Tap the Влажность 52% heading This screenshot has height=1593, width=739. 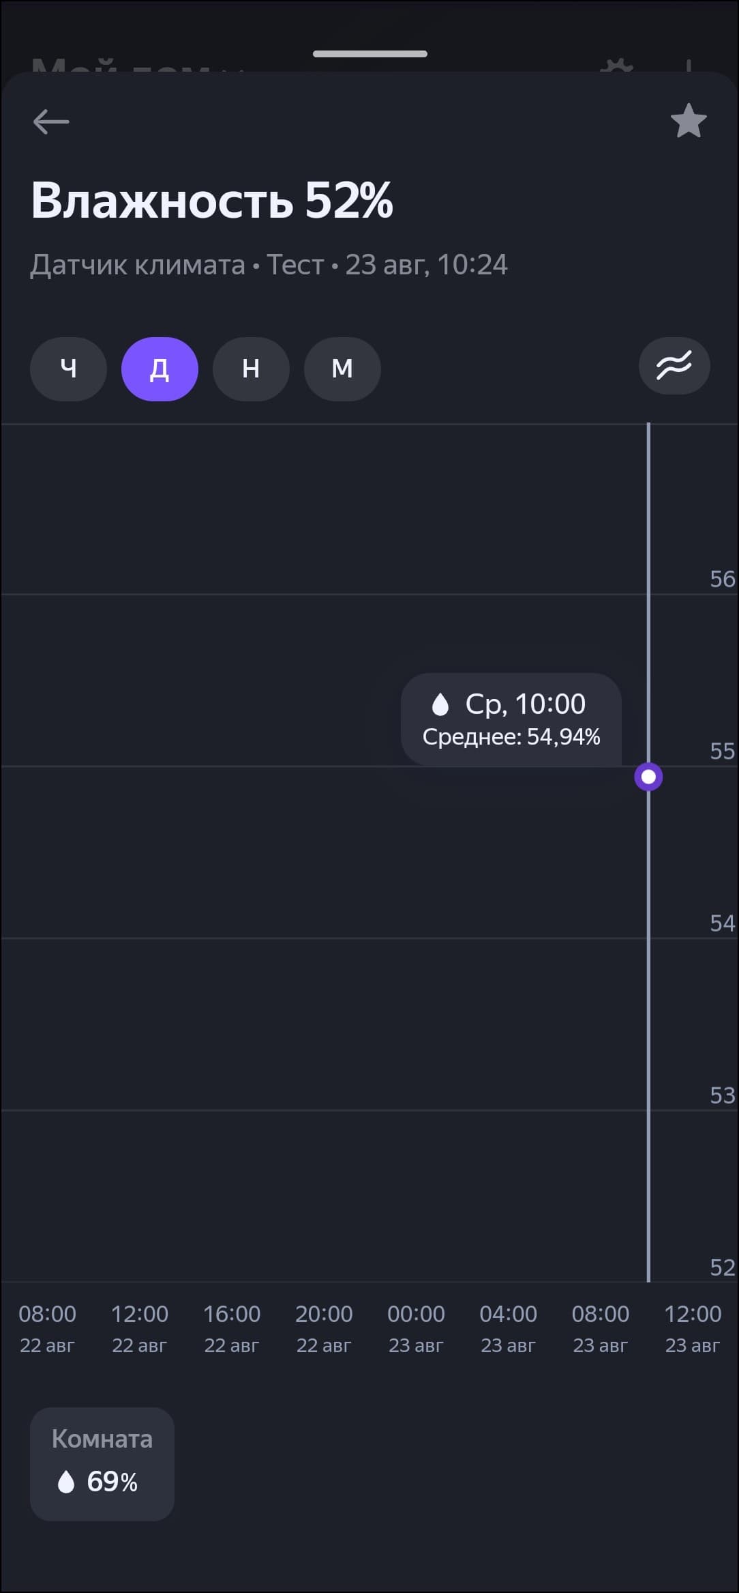[212, 201]
